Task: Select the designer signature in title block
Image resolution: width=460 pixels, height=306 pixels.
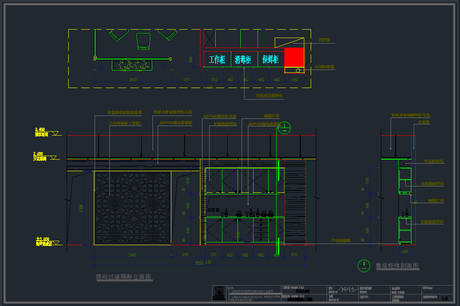Action: tap(347, 290)
